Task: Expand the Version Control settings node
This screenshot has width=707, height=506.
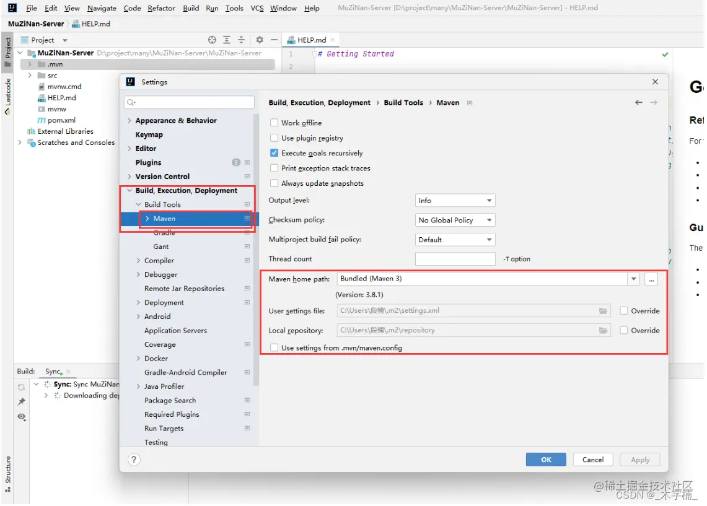Action: tap(130, 176)
